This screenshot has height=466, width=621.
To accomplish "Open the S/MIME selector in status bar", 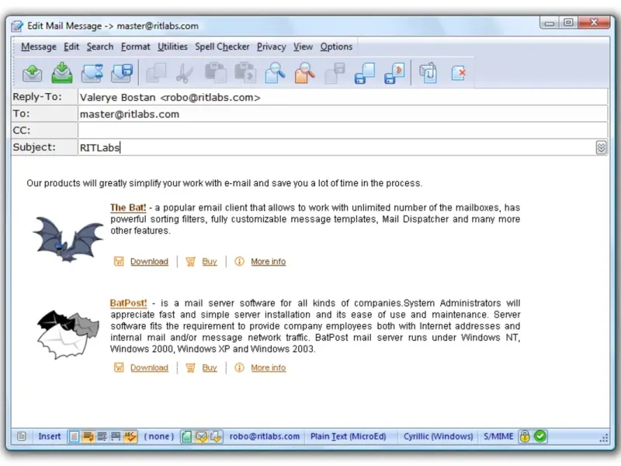I will [x=498, y=436].
